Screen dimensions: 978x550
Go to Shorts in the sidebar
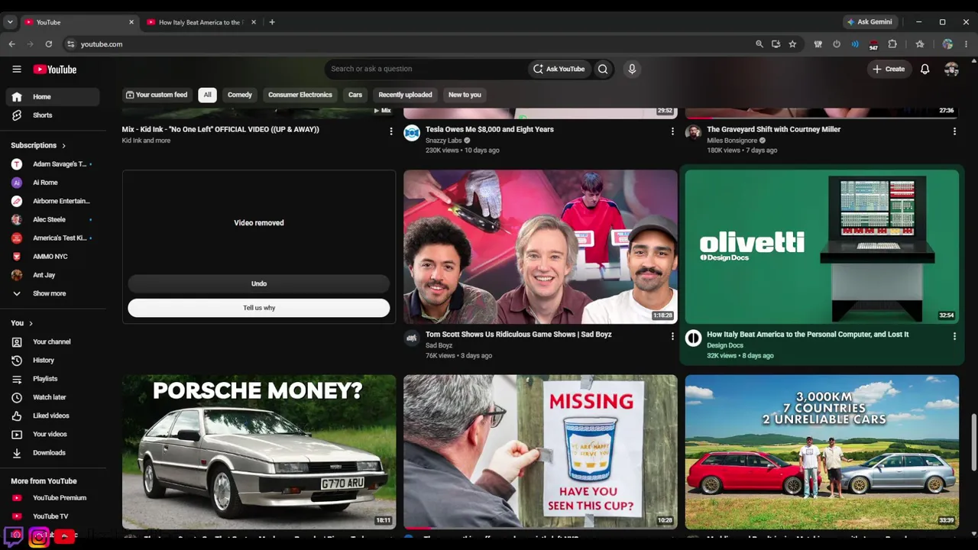point(53,115)
